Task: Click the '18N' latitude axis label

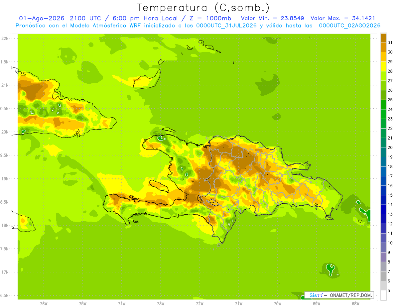Action: [x=5, y=225]
